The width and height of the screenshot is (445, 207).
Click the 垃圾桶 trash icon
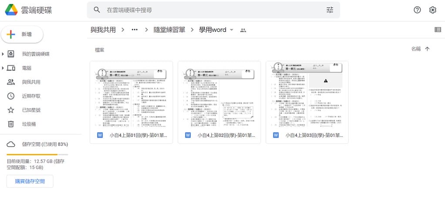coord(11,124)
